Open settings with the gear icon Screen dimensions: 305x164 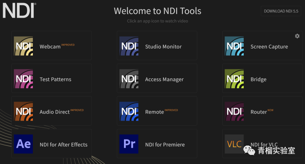pyautogui.click(x=297, y=36)
